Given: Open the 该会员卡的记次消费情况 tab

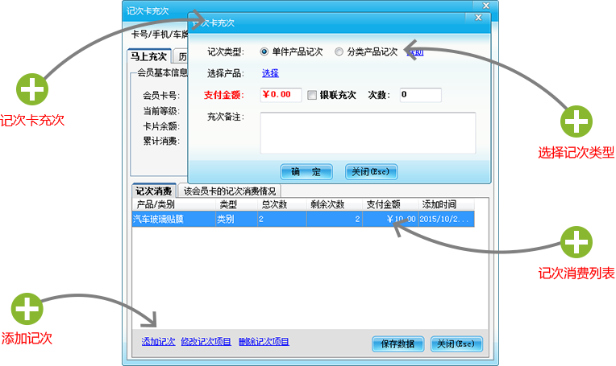Looking at the screenshot, I should pyautogui.click(x=230, y=191).
